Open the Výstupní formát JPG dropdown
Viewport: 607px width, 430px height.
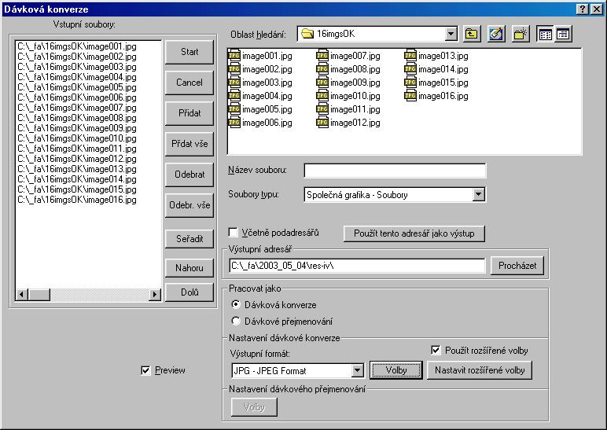(x=358, y=370)
